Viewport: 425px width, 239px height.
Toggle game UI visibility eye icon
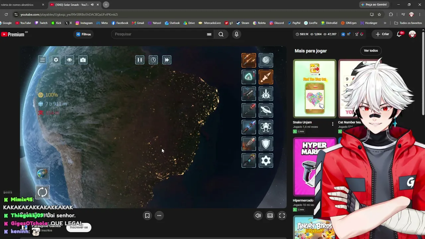pos(69,60)
